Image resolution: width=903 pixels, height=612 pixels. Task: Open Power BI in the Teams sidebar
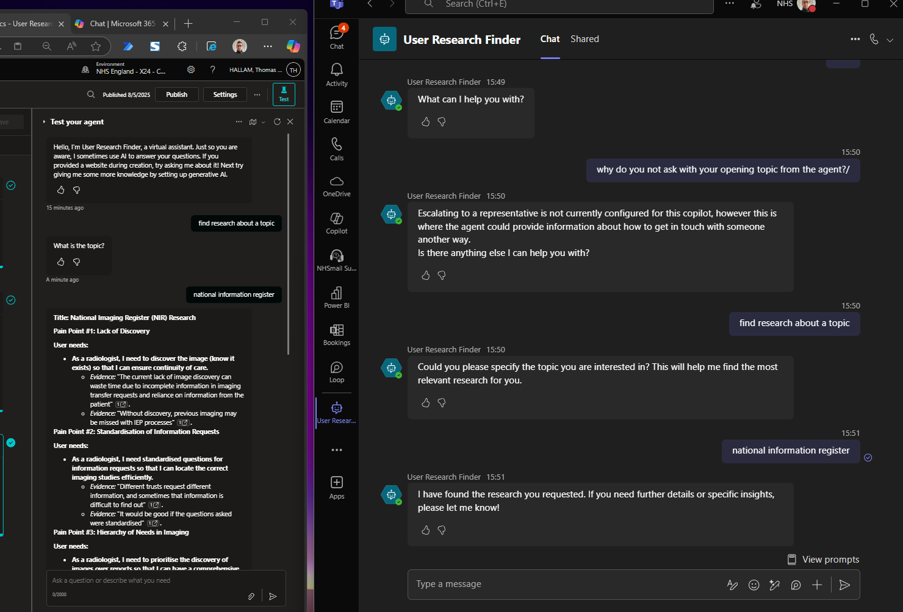tap(337, 297)
